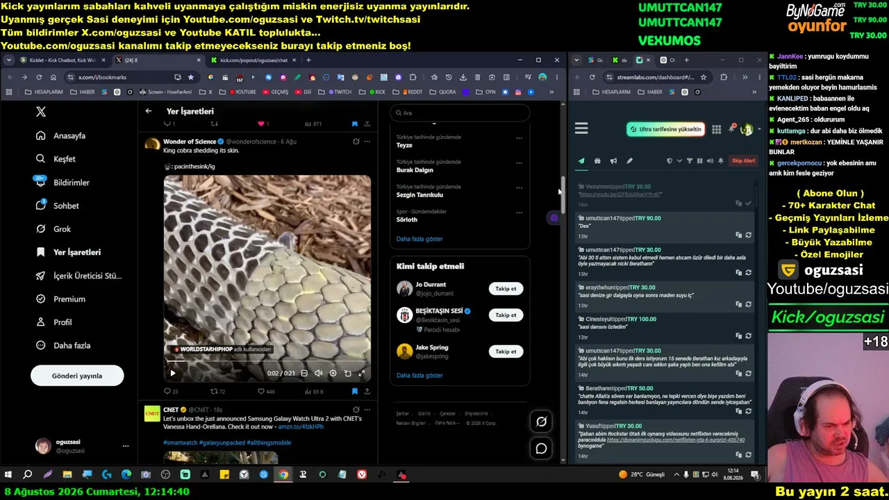Open Streamlabs notifications bell
This screenshot has width=889, height=500.
click(x=731, y=128)
